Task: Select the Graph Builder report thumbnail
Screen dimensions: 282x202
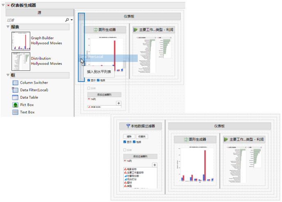Action: pyautogui.click(x=21, y=41)
